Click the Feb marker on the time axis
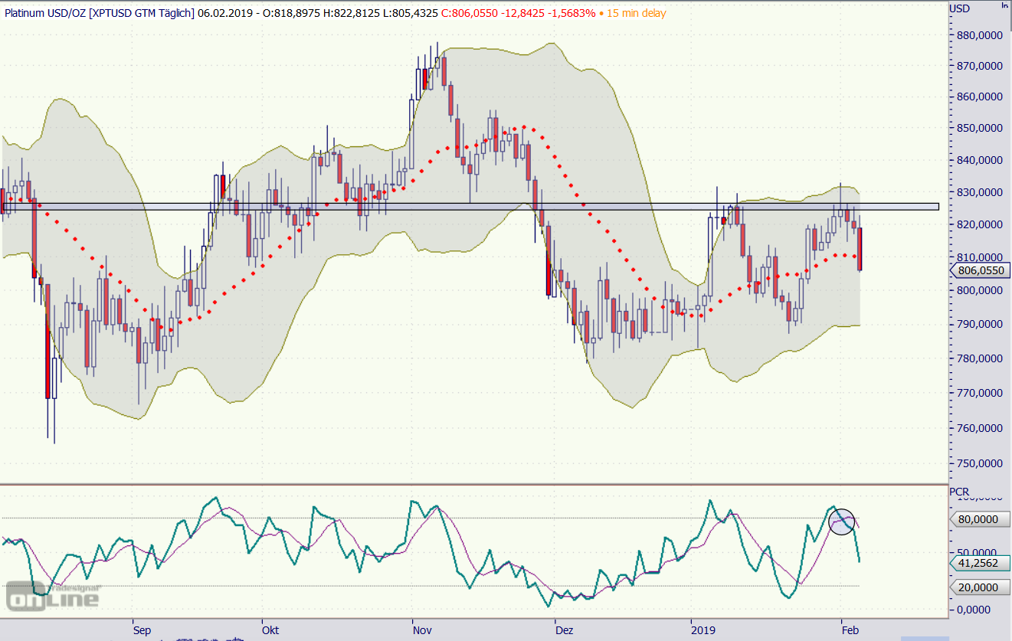This screenshot has height=641, width=1012. [x=850, y=630]
